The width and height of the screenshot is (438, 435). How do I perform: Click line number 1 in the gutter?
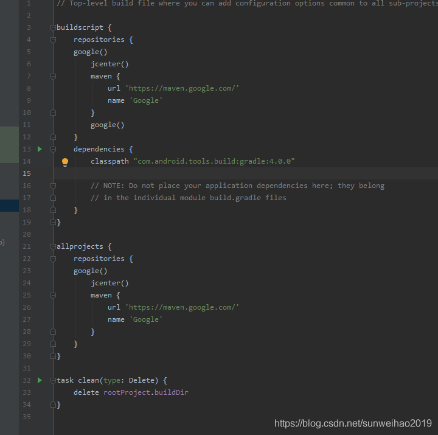click(29, 4)
